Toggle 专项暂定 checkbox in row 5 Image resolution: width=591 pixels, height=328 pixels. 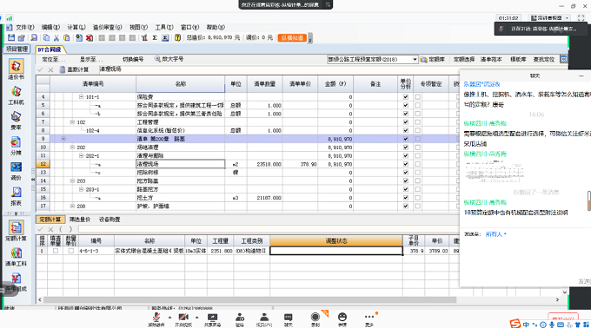click(x=417, y=105)
